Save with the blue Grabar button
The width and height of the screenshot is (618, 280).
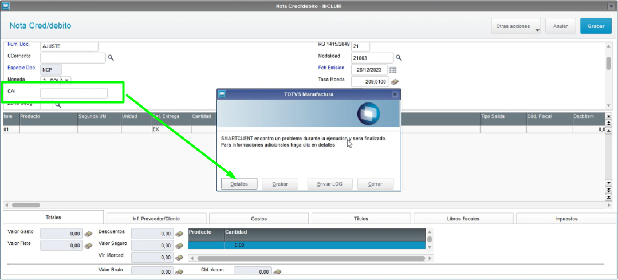click(x=596, y=26)
